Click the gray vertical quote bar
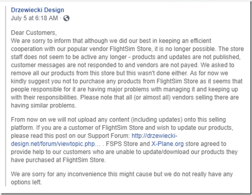Viewport: 252px width, 195px height. point(6,96)
